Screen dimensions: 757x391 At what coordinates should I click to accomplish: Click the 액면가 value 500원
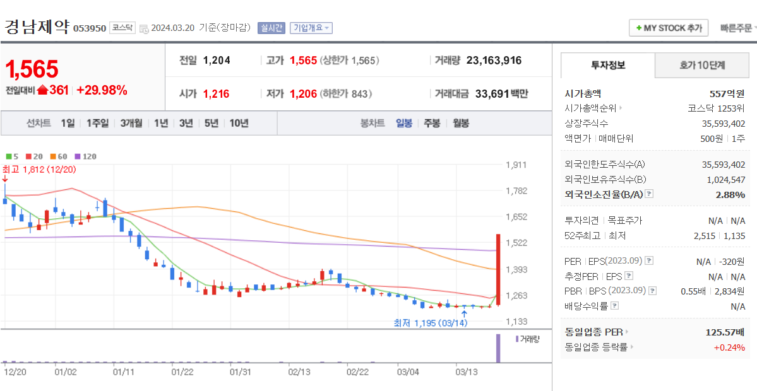pyautogui.click(x=712, y=139)
